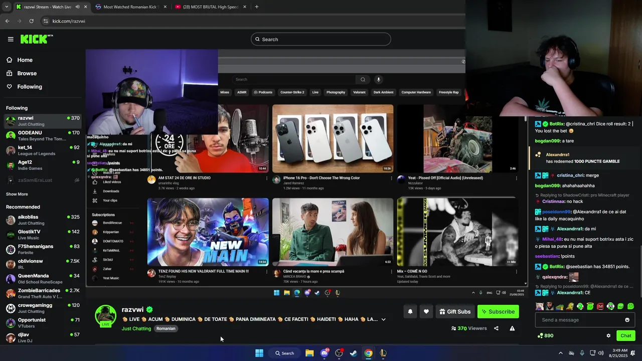Share the stream via share icon
Image resolution: width=642 pixels, height=361 pixels.
tap(496, 328)
